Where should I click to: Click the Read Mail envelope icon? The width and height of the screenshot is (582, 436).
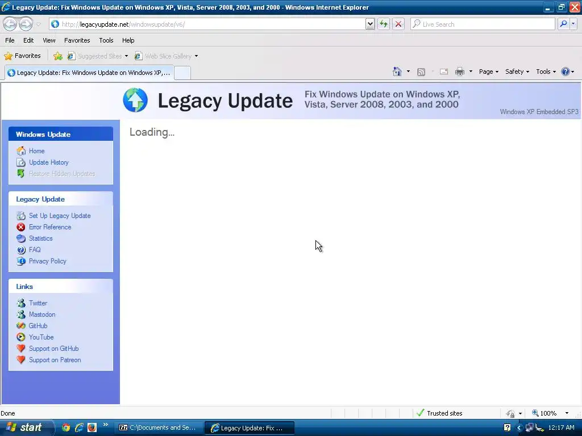444,72
